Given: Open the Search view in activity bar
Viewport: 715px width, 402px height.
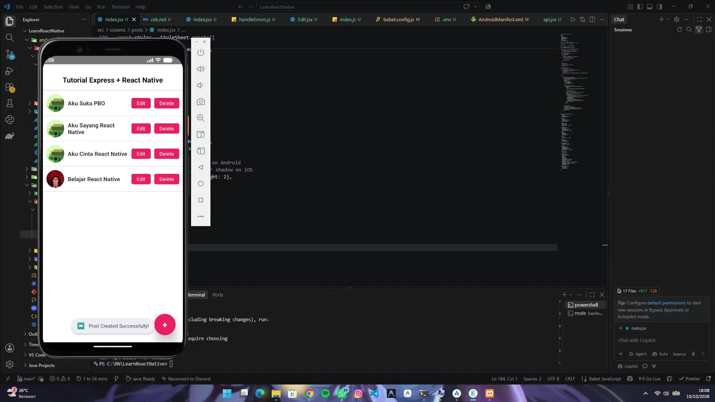Looking at the screenshot, I should click(x=10, y=38).
